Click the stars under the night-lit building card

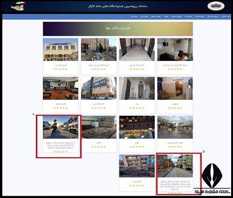[137, 146]
